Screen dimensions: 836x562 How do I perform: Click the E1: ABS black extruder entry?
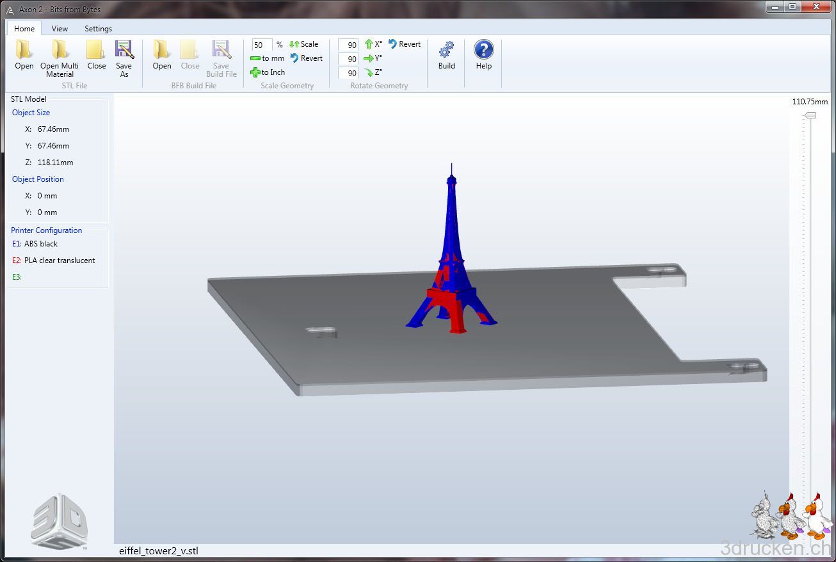(x=35, y=244)
